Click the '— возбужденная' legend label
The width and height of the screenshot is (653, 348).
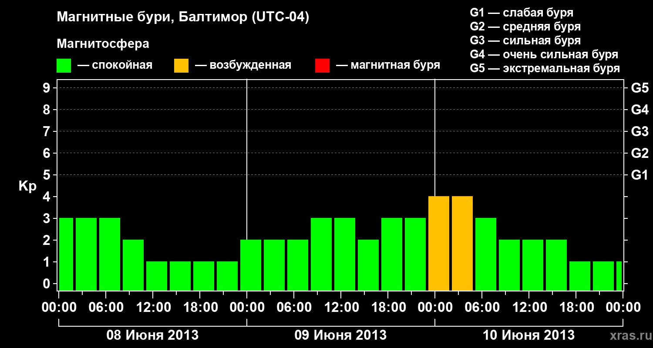point(243,65)
